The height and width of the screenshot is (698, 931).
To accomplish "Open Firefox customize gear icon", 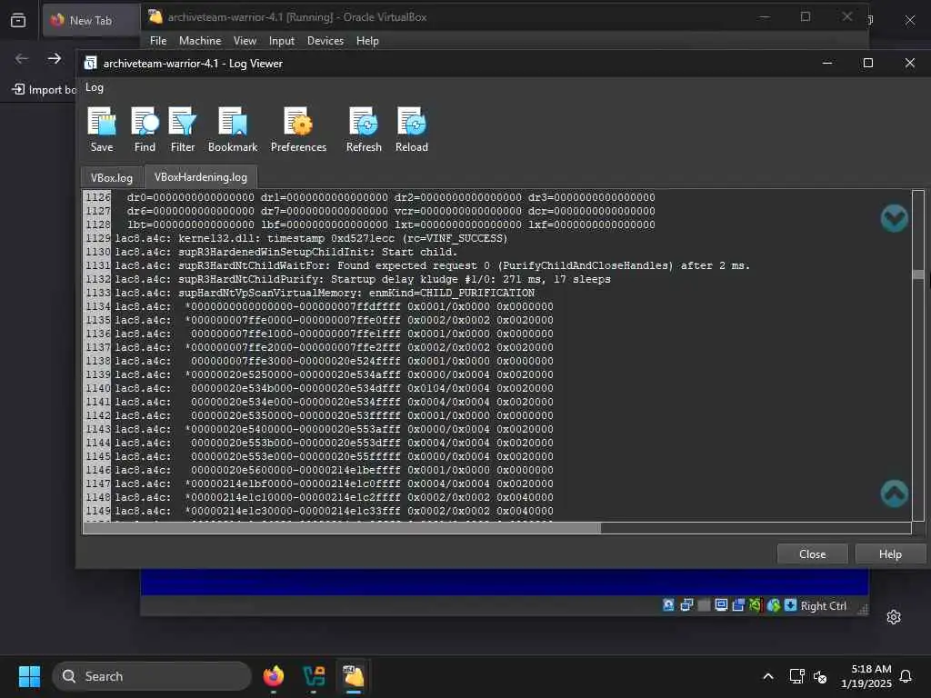I will point(894,617).
